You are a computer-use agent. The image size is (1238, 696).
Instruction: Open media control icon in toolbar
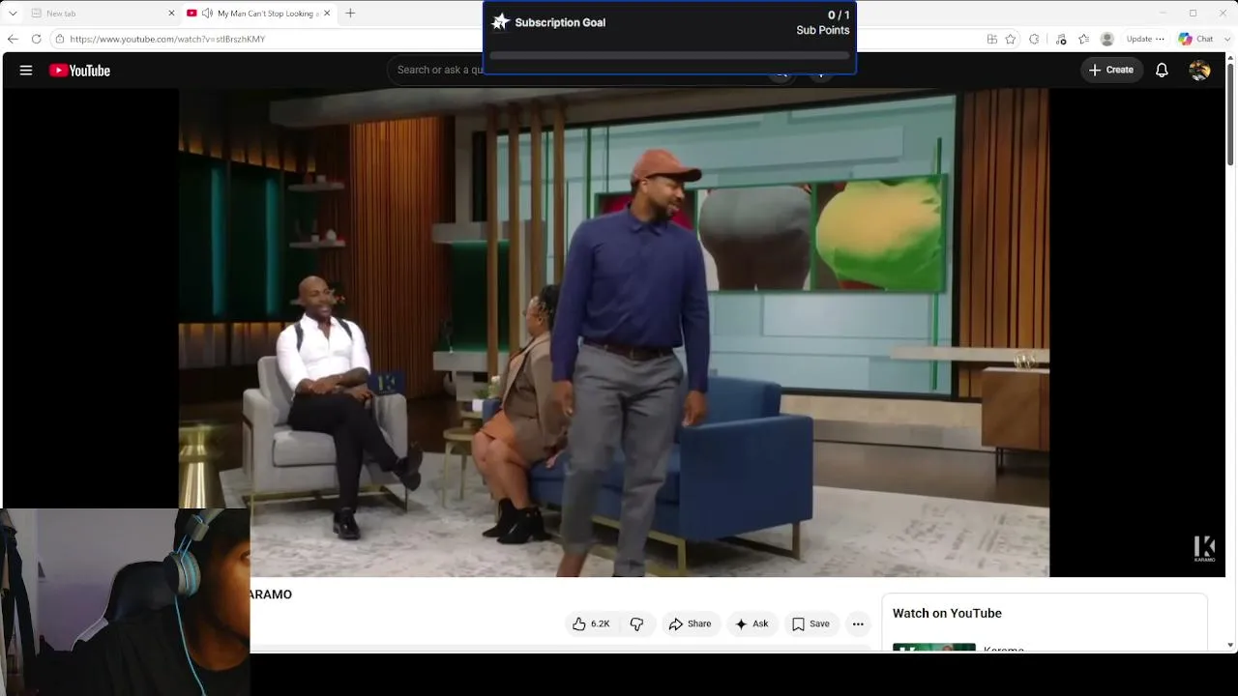(1061, 39)
